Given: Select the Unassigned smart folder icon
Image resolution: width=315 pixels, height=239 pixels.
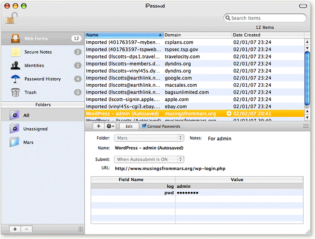Looking at the screenshot, I should pyautogui.click(x=14, y=129).
